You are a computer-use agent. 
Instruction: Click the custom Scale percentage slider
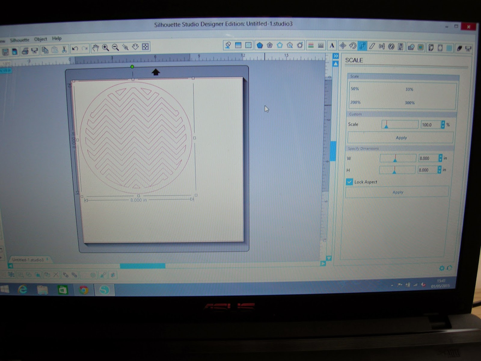click(x=400, y=125)
